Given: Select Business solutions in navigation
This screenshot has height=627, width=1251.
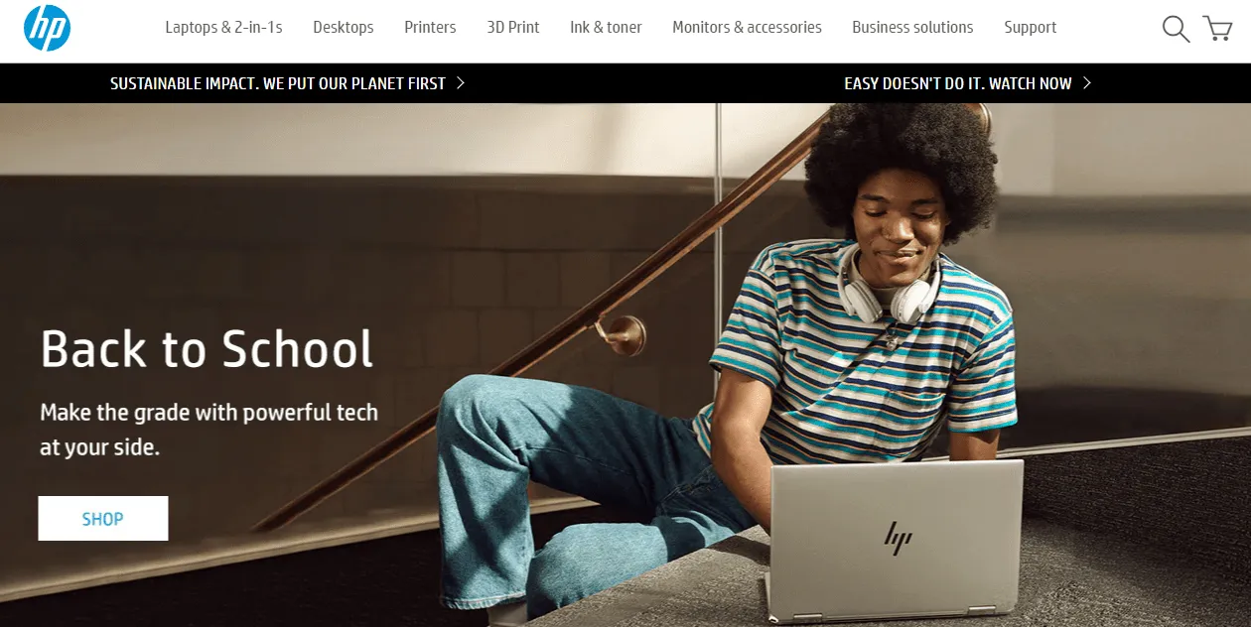Looking at the screenshot, I should tap(912, 28).
